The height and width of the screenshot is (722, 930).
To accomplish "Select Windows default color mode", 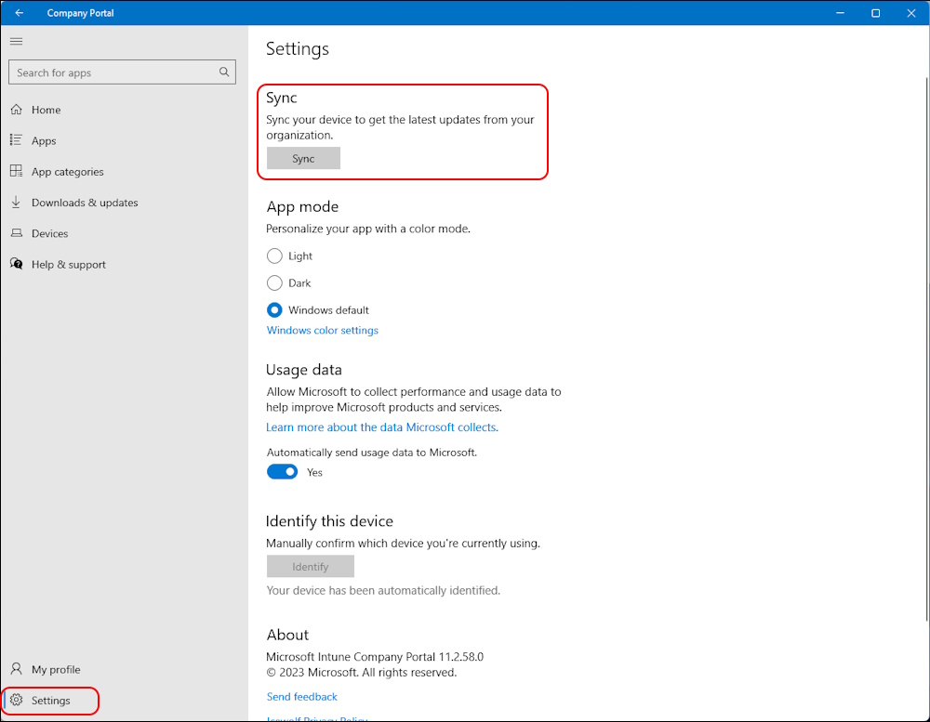I will tap(274, 309).
